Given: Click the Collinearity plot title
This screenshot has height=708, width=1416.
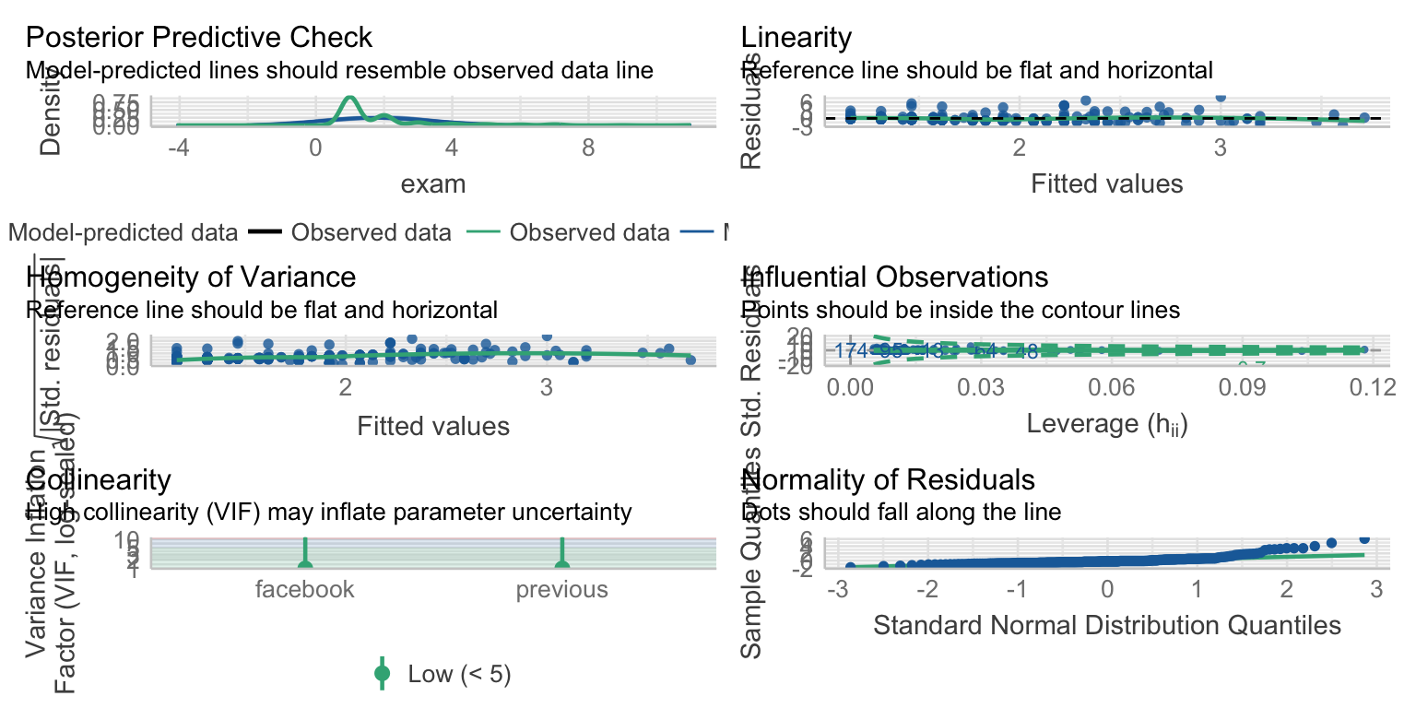Looking at the screenshot, I should click(x=99, y=479).
